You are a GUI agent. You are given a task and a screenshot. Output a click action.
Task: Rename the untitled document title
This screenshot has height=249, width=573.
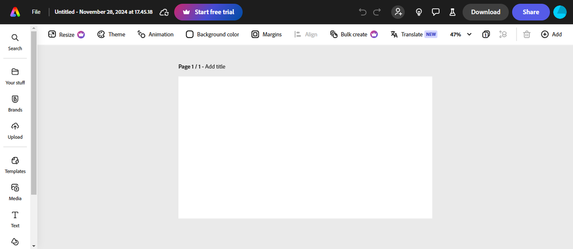(103, 12)
